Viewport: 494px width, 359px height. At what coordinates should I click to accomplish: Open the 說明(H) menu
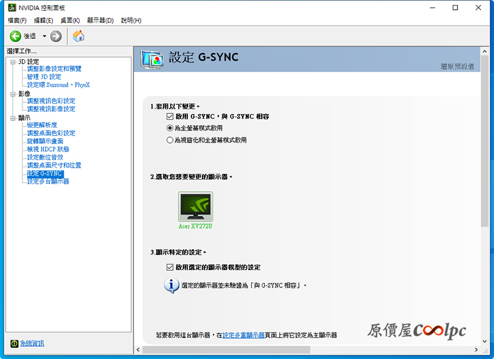131,20
